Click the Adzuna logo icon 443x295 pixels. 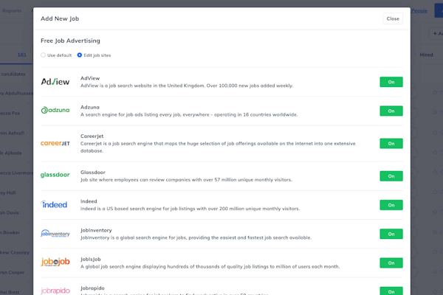point(55,111)
